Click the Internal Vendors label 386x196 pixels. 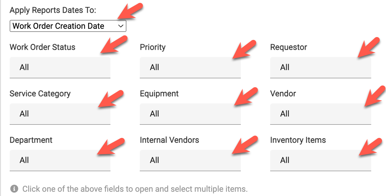[169, 140]
